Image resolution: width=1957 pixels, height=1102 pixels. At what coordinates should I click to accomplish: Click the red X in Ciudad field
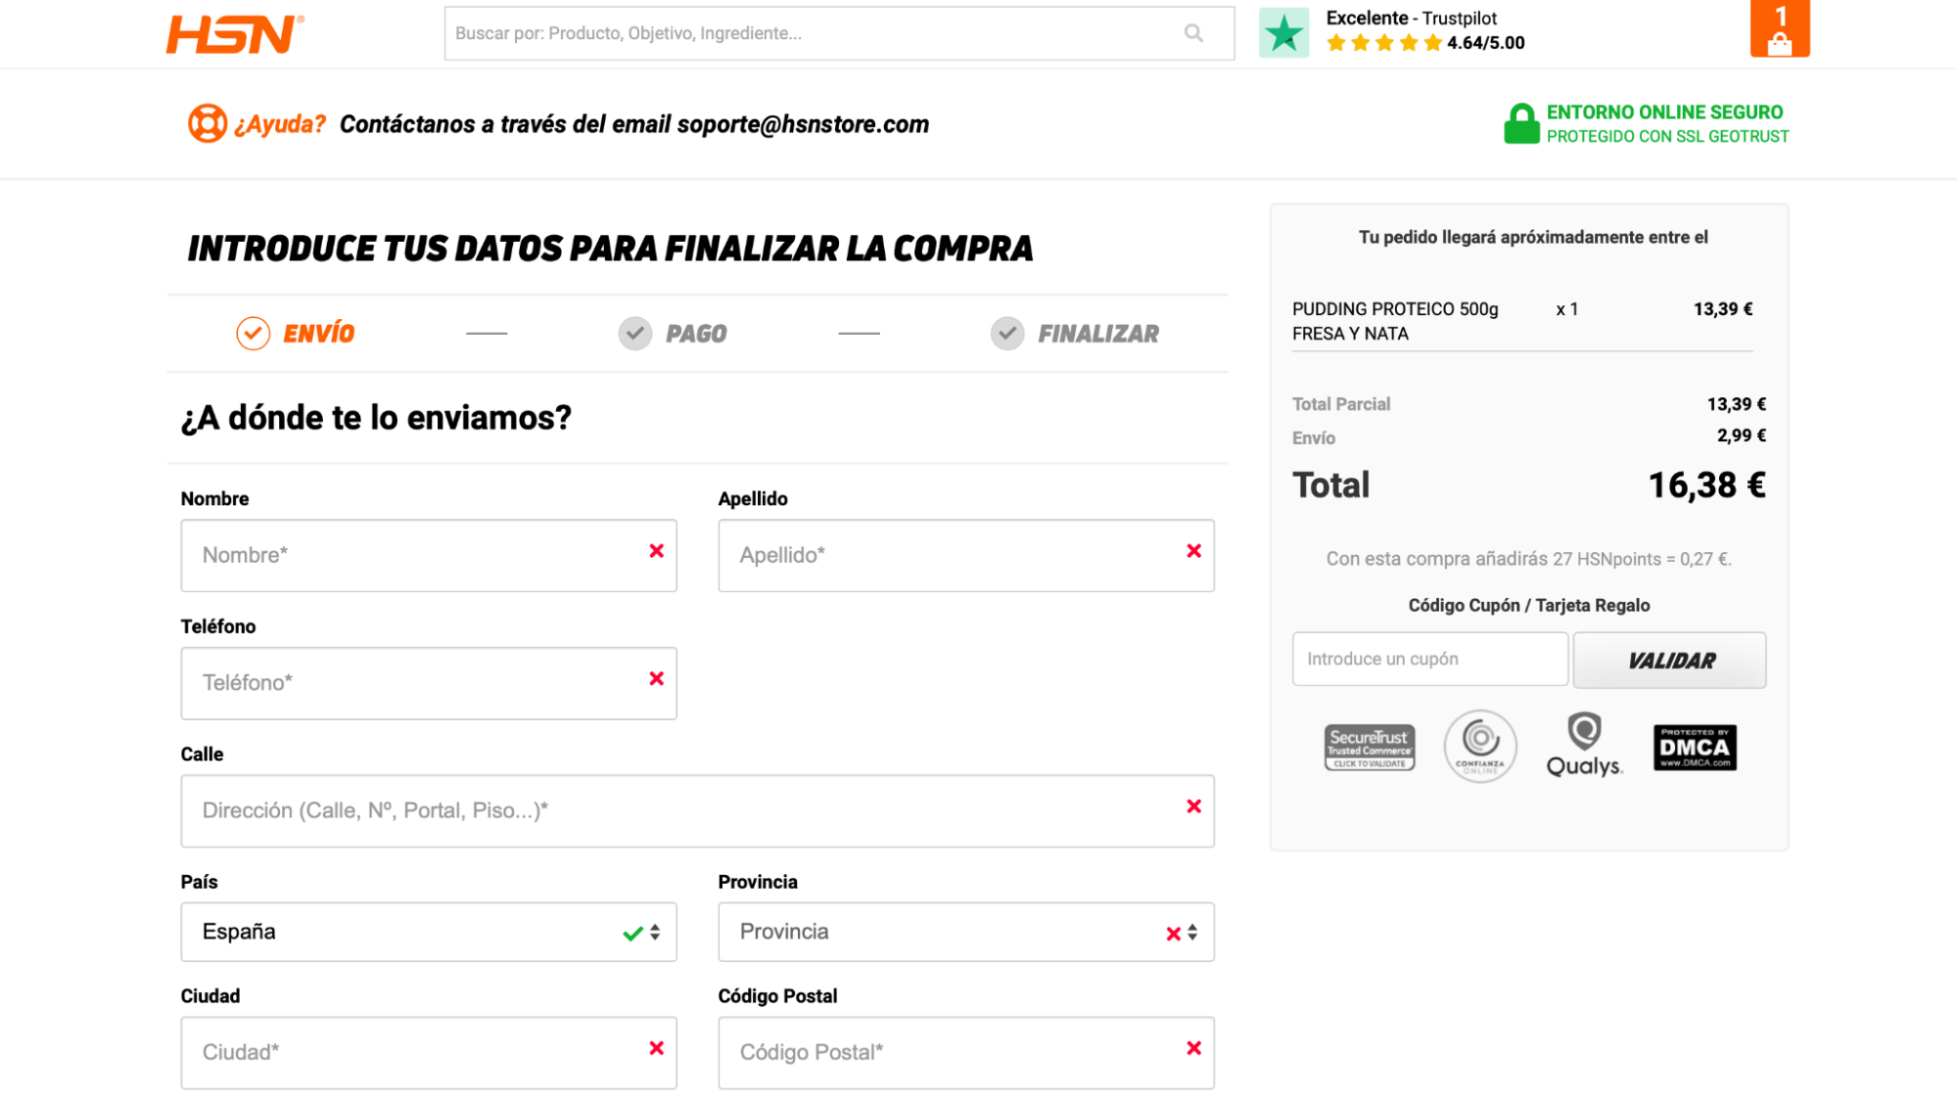coord(657,1048)
